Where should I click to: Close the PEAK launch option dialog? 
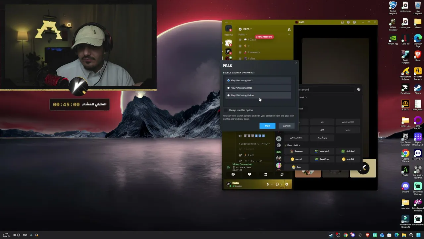pos(296,63)
